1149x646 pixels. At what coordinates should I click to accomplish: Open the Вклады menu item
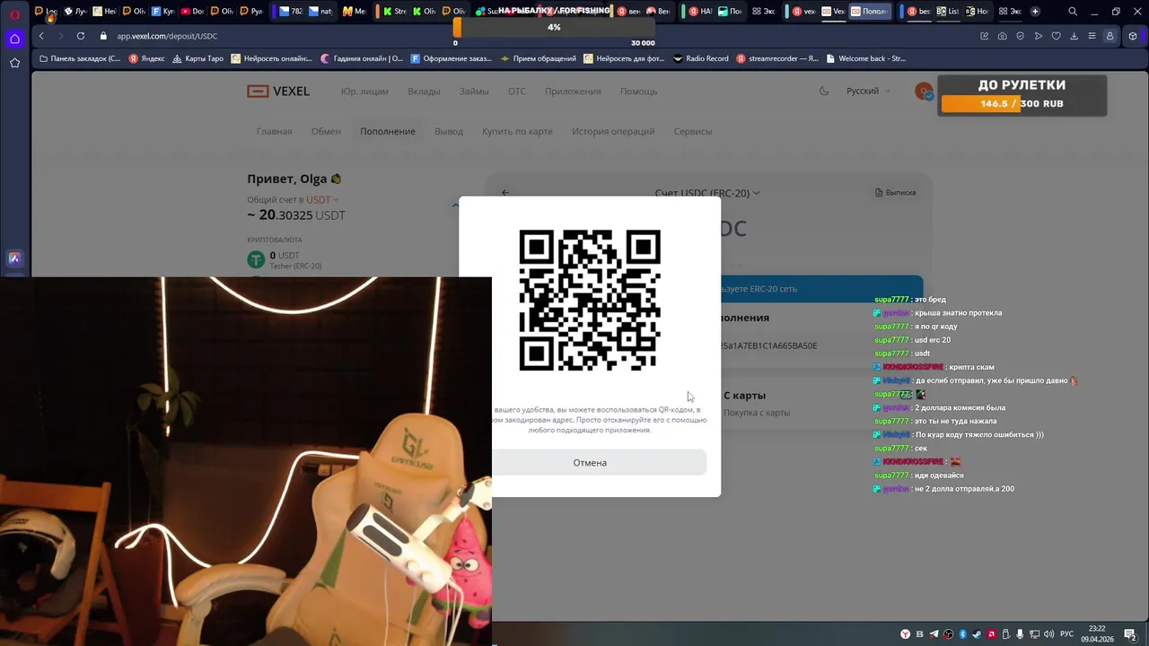click(424, 91)
